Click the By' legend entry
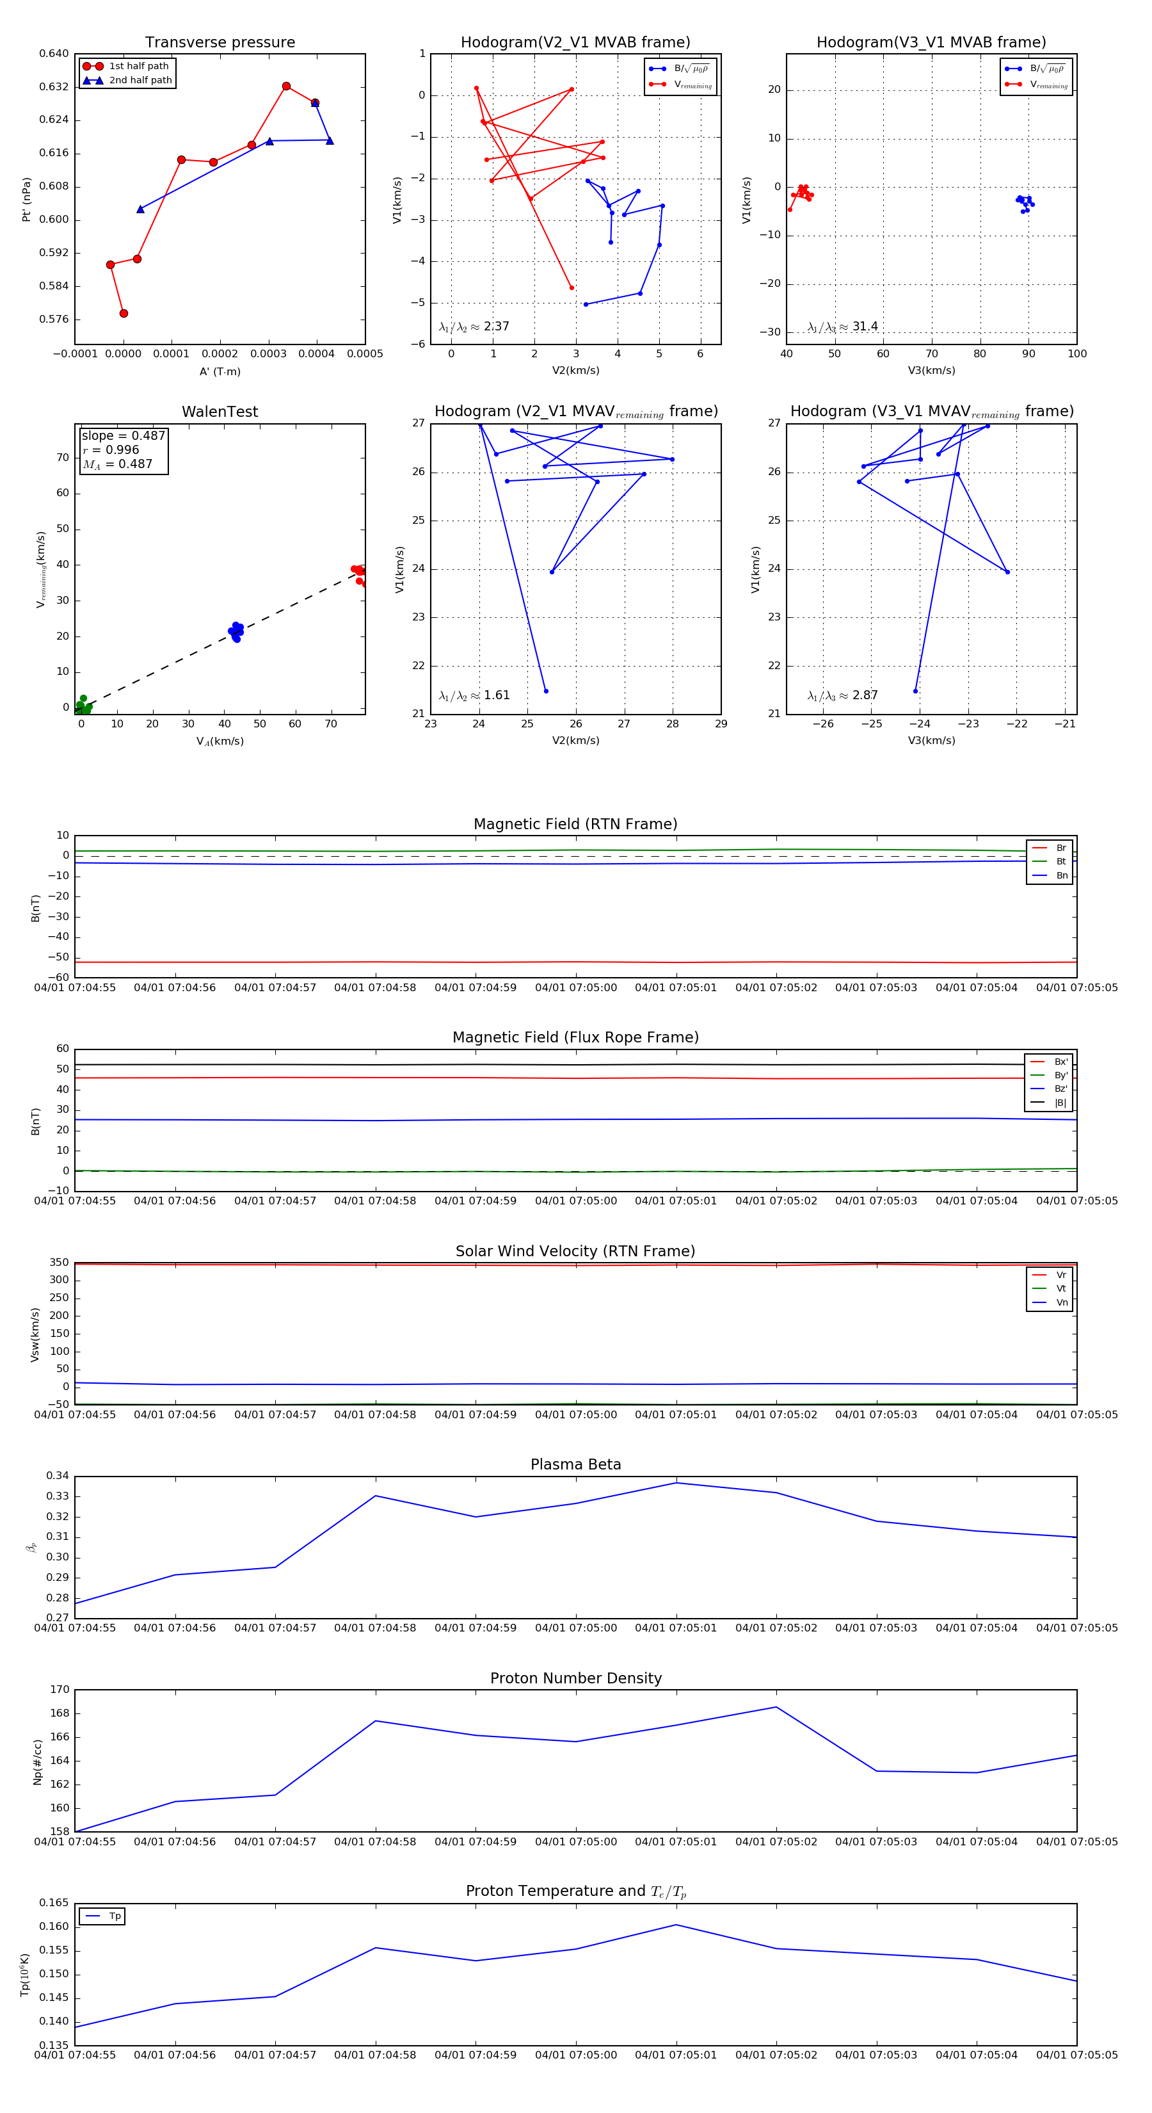 point(1049,1075)
